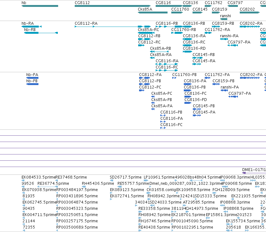The width and height of the screenshot is (266, 232).
Task: Click the CG8159-RB transcript label
Action: (x=223, y=23)
